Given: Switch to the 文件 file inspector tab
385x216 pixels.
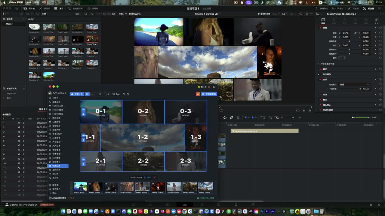Looking at the screenshot, I should [x=377, y=21].
